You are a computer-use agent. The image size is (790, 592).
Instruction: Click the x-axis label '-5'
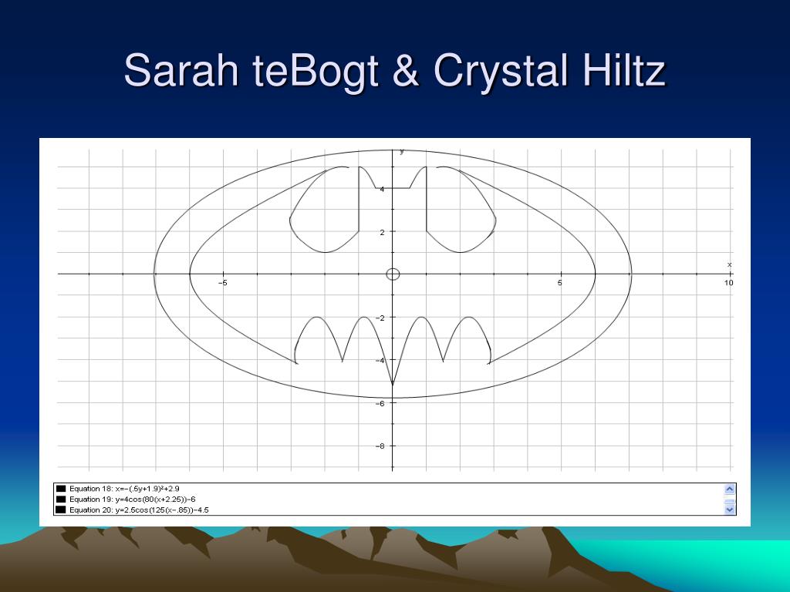tap(223, 283)
